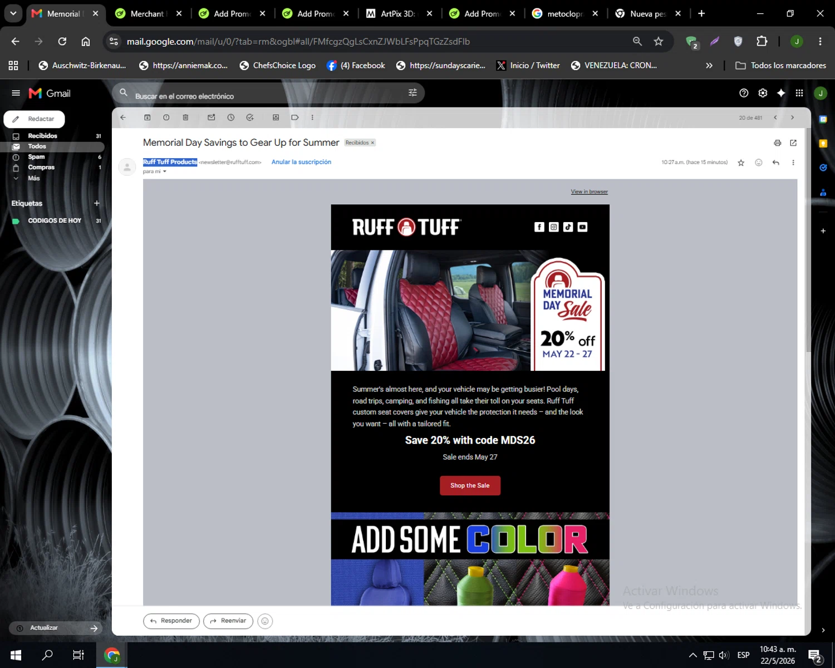Expand the Más folders list
835x668 pixels.
point(33,178)
